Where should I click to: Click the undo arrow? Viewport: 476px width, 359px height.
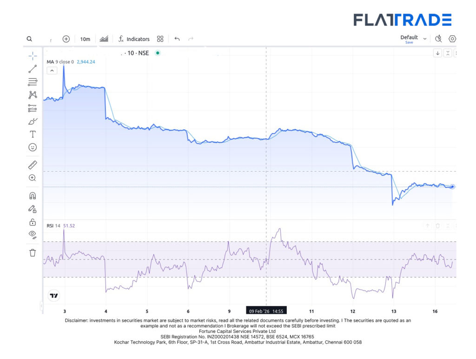(177, 39)
